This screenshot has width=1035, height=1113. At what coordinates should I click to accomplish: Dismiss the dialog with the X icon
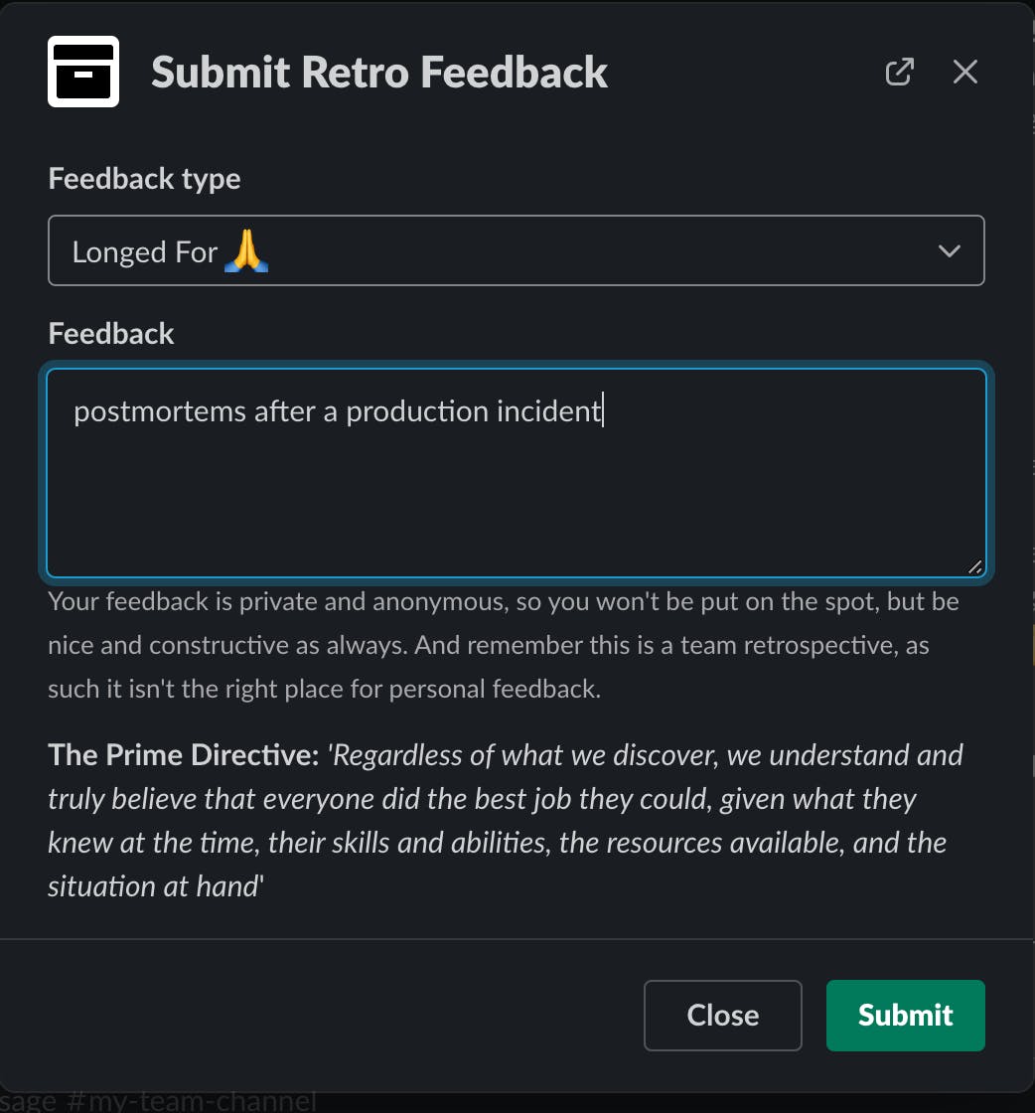tap(965, 72)
